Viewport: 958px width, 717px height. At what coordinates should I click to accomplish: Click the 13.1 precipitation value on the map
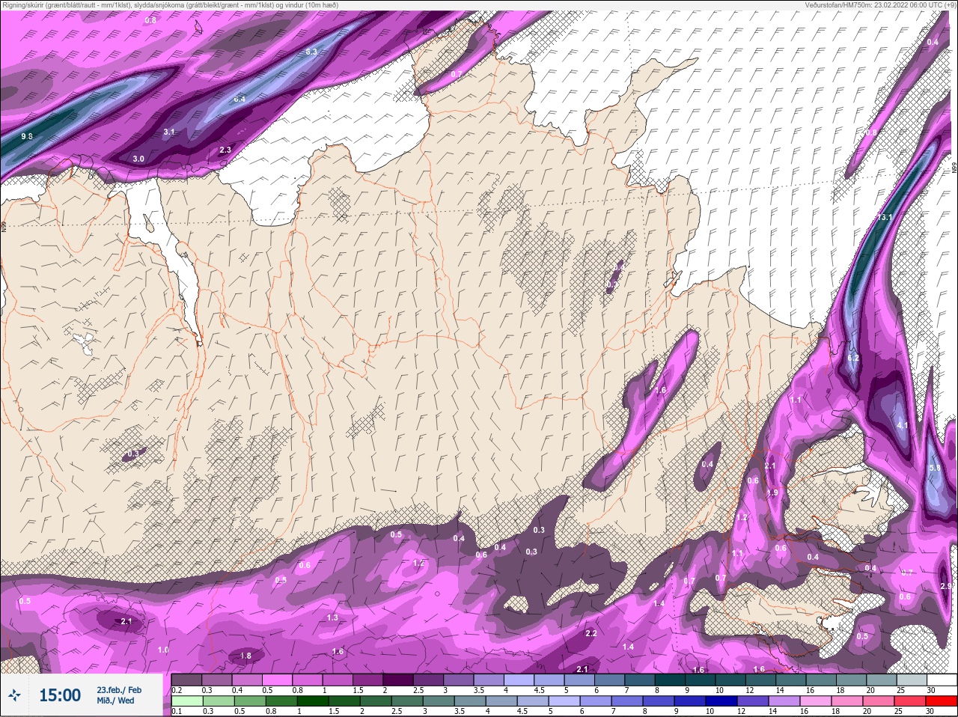click(x=885, y=218)
